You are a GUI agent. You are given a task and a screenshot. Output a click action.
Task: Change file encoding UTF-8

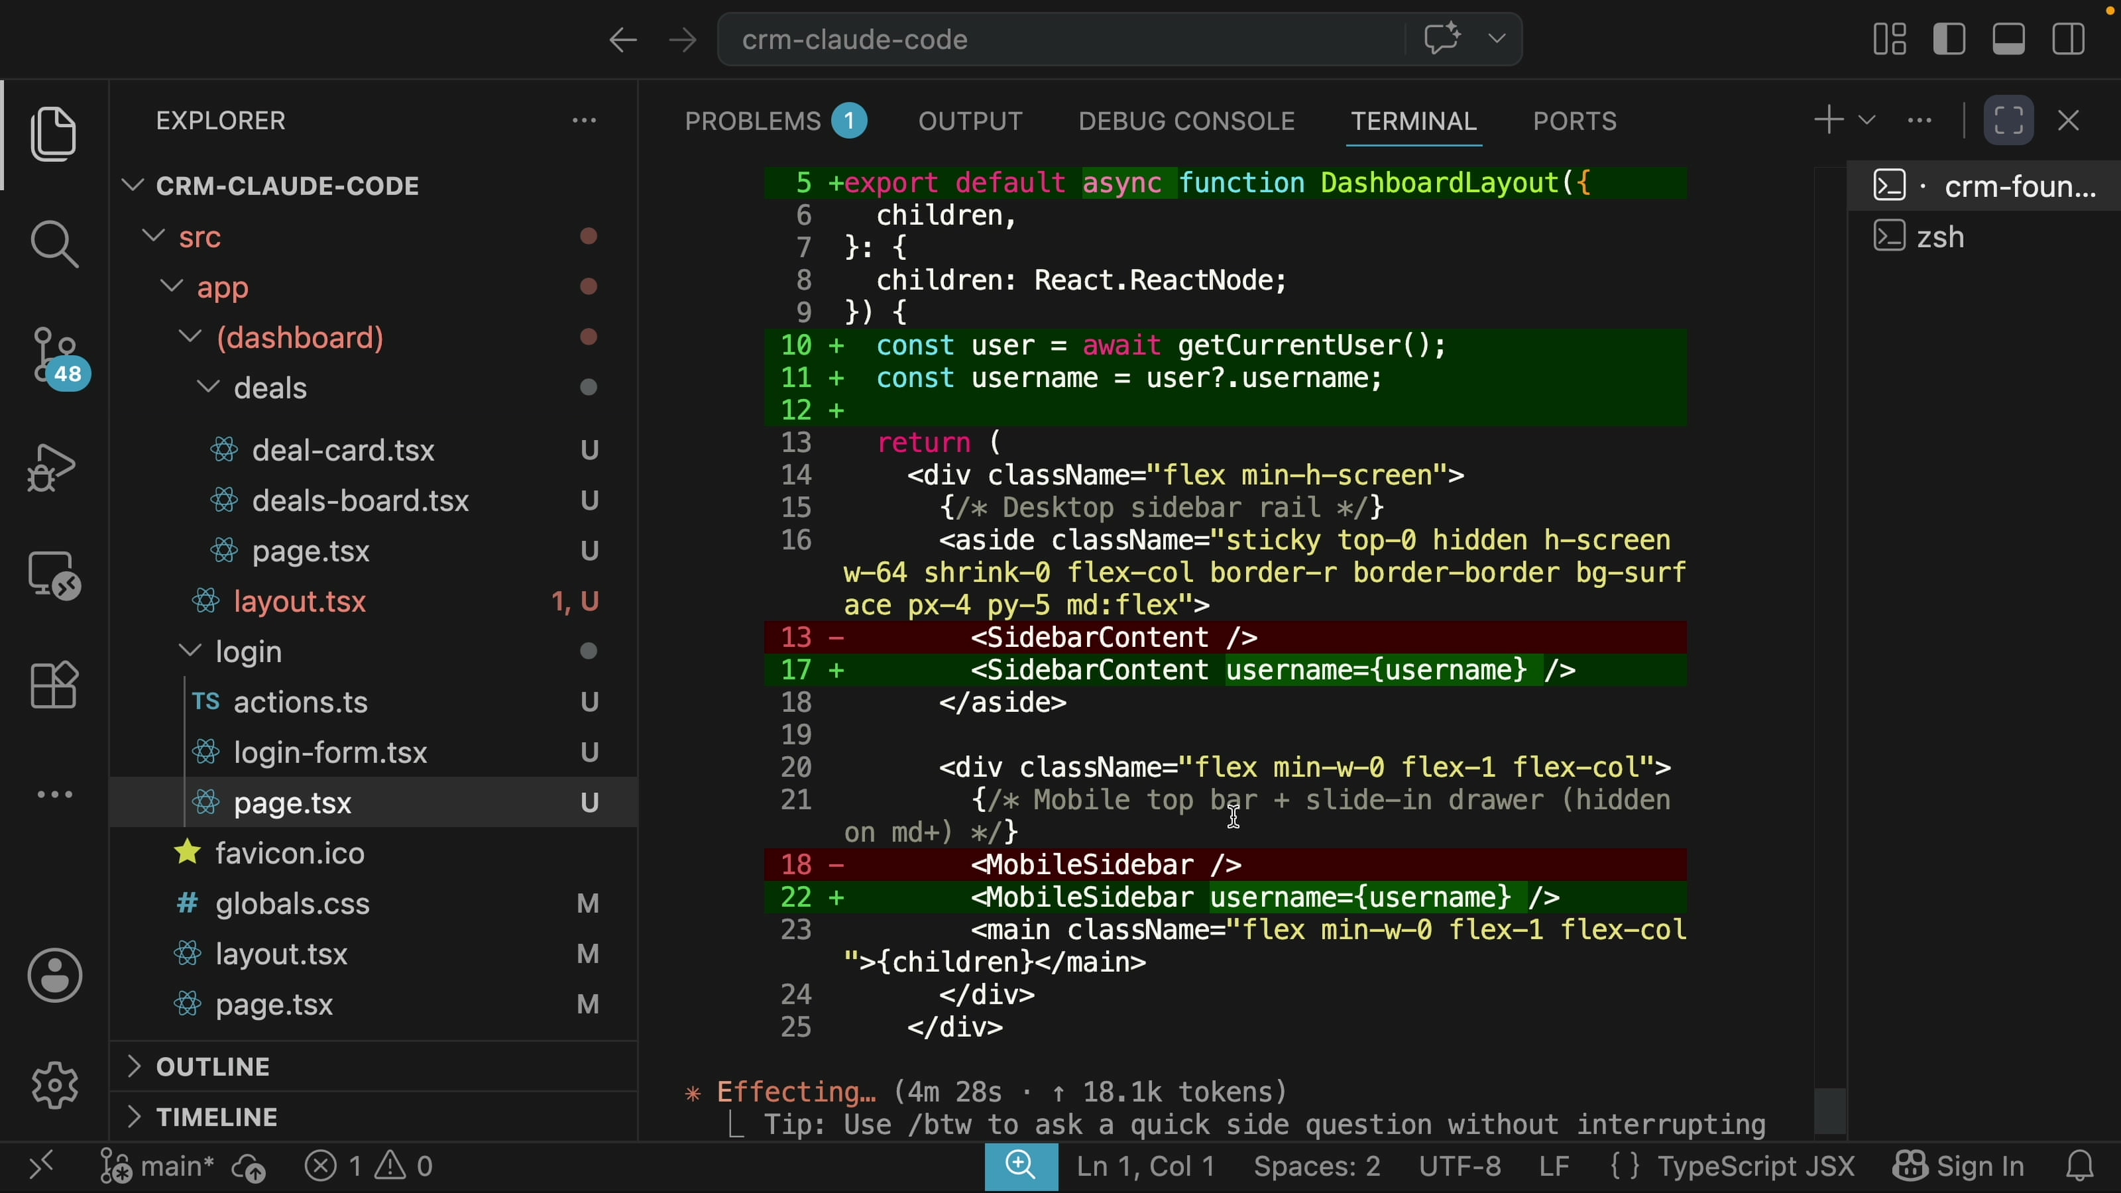[x=1460, y=1166]
